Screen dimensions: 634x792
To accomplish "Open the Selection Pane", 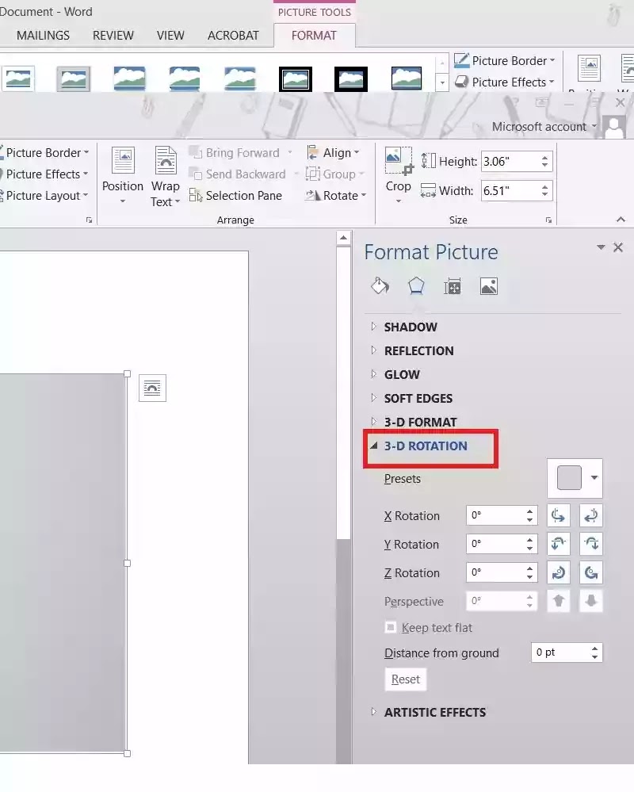I will [235, 196].
